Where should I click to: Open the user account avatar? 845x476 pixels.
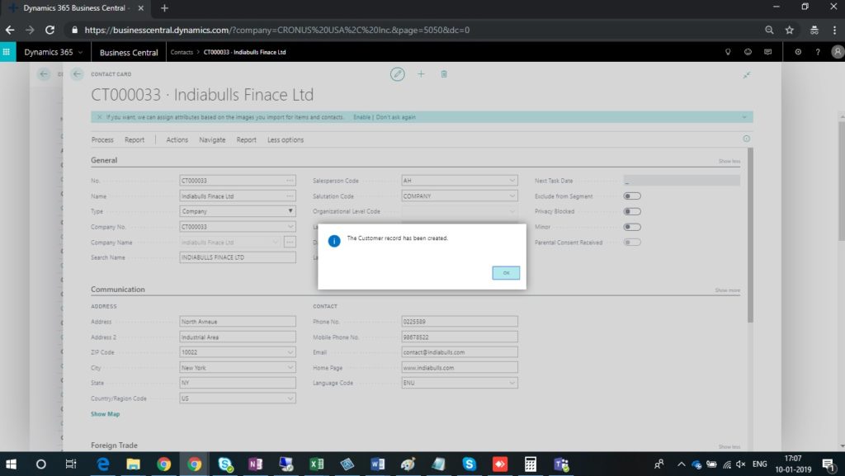pos(838,52)
